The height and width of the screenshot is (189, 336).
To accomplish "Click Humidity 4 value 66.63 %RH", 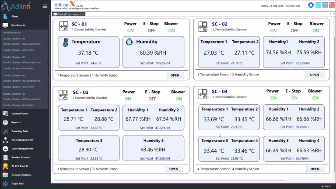I will coord(309,150).
